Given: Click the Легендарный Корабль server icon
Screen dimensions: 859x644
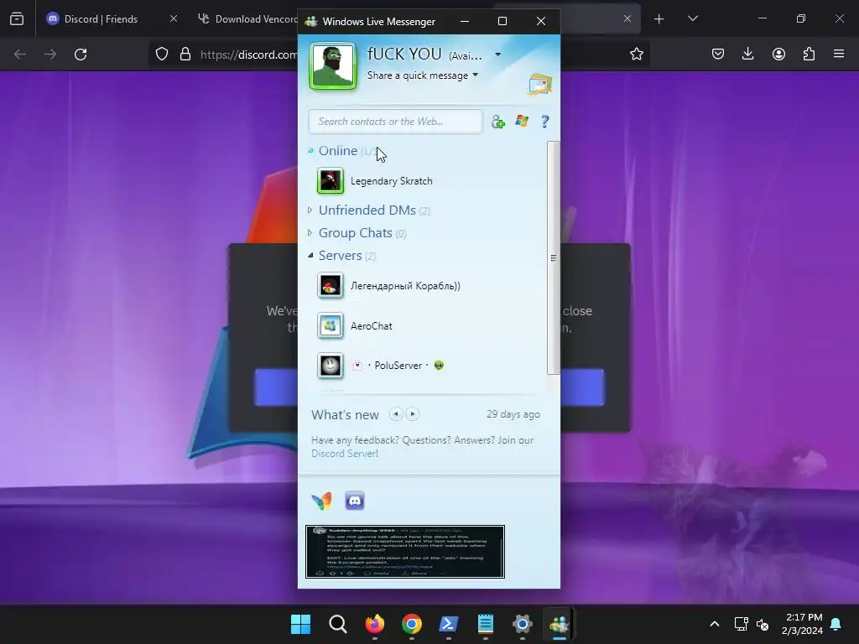Looking at the screenshot, I should coord(331,286).
